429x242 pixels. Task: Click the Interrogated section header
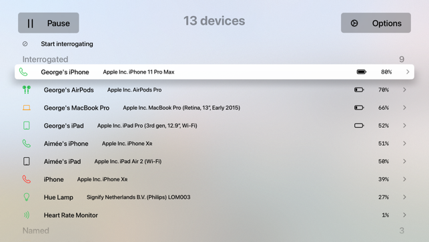[45, 59]
